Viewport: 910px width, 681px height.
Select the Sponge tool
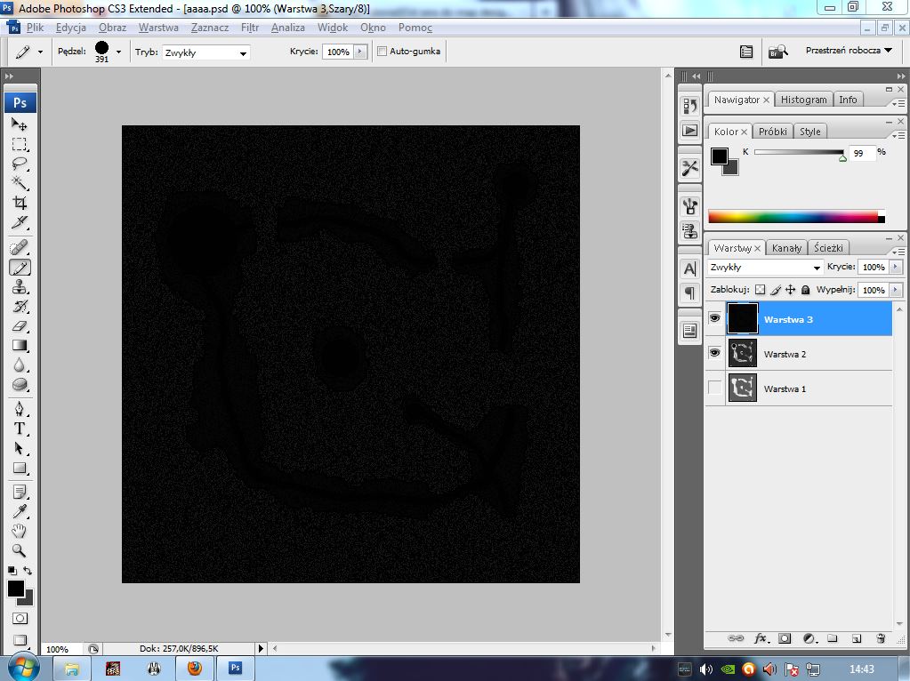pos(20,385)
